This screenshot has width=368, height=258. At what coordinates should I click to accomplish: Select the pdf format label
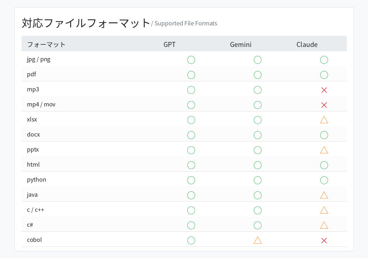pyautogui.click(x=32, y=75)
